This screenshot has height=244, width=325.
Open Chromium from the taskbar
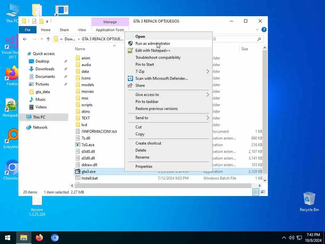[x=55, y=238]
